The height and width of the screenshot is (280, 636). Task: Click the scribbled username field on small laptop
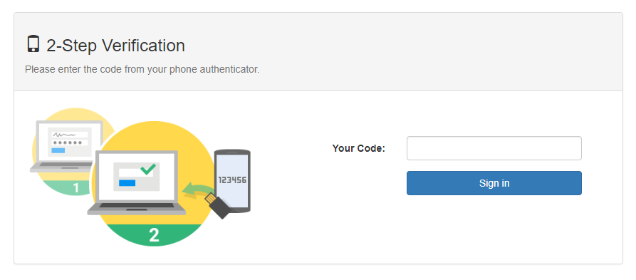pyautogui.click(x=70, y=135)
